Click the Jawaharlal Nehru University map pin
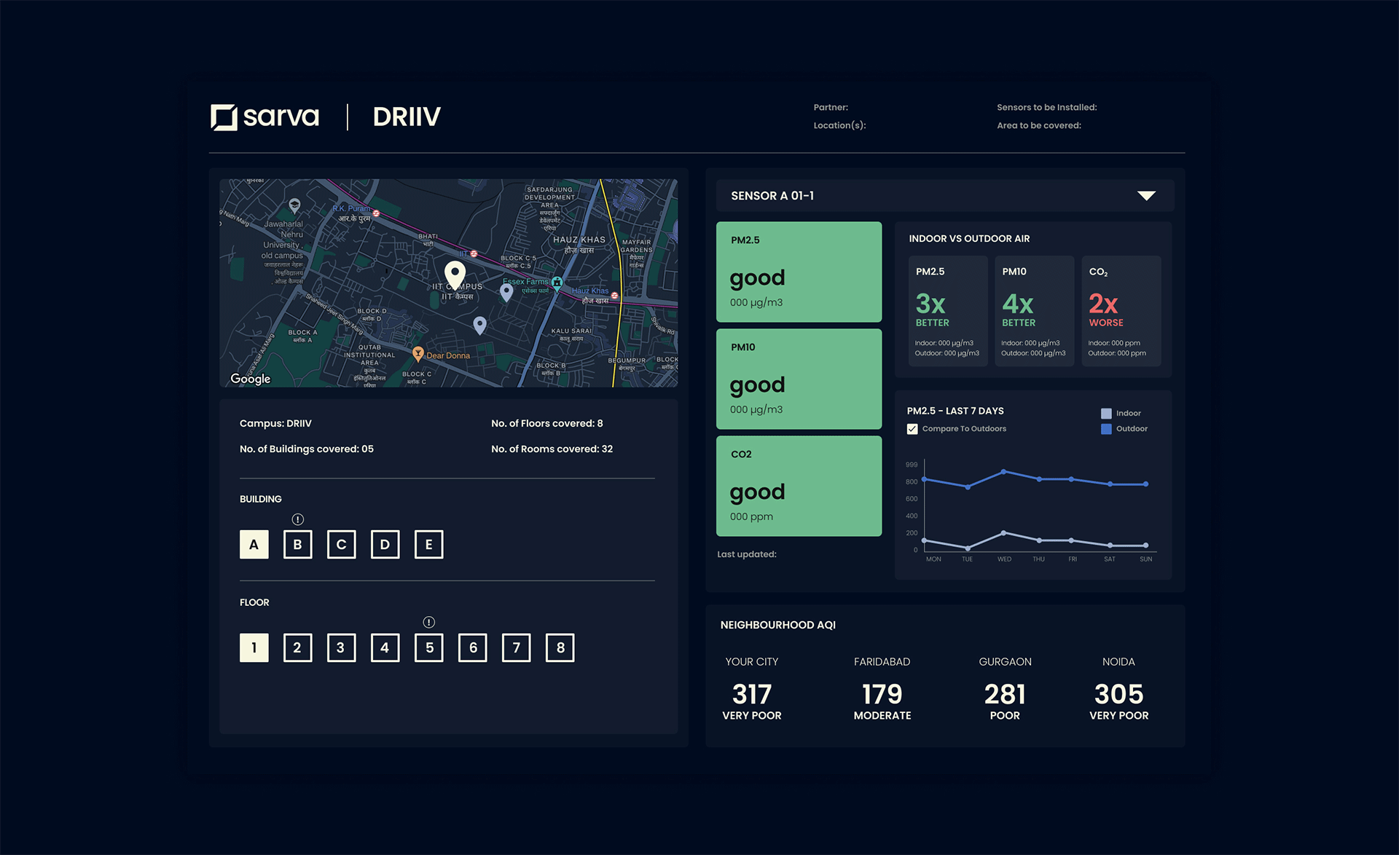This screenshot has height=855, width=1399. (294, 205)
